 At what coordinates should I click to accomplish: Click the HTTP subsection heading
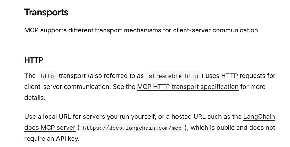pyautogui.click(x=34, y=60)
